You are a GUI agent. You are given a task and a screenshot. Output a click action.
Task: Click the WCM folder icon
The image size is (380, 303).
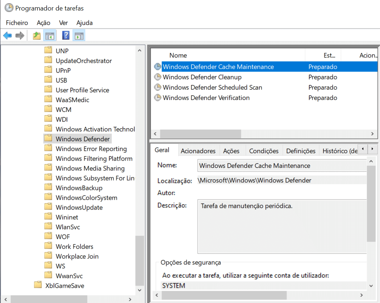(x=48, y=109)
